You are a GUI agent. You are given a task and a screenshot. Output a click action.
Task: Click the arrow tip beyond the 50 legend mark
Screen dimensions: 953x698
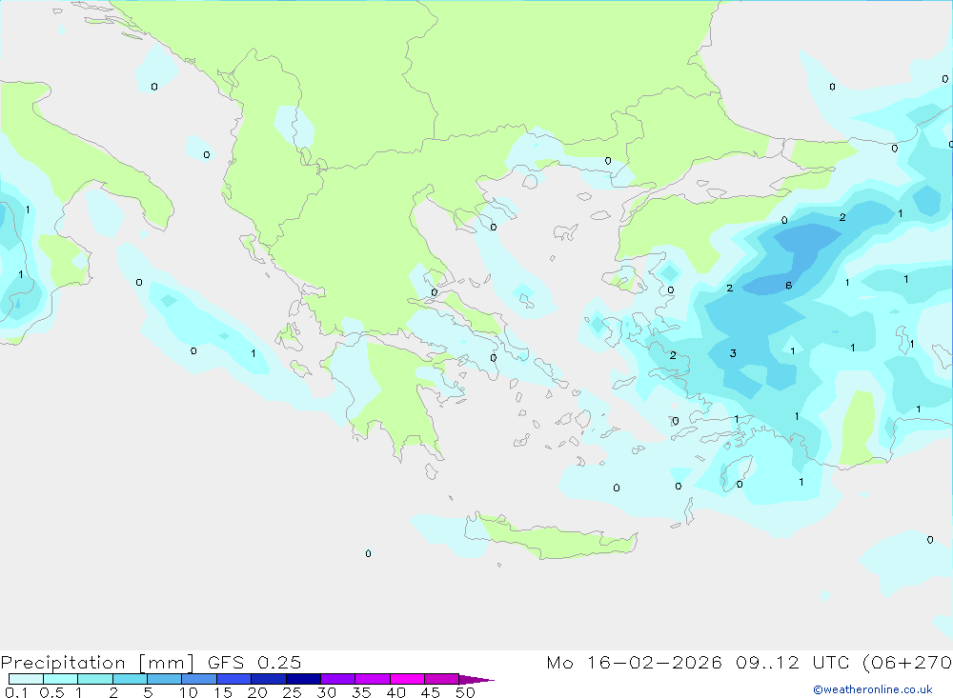476,680
